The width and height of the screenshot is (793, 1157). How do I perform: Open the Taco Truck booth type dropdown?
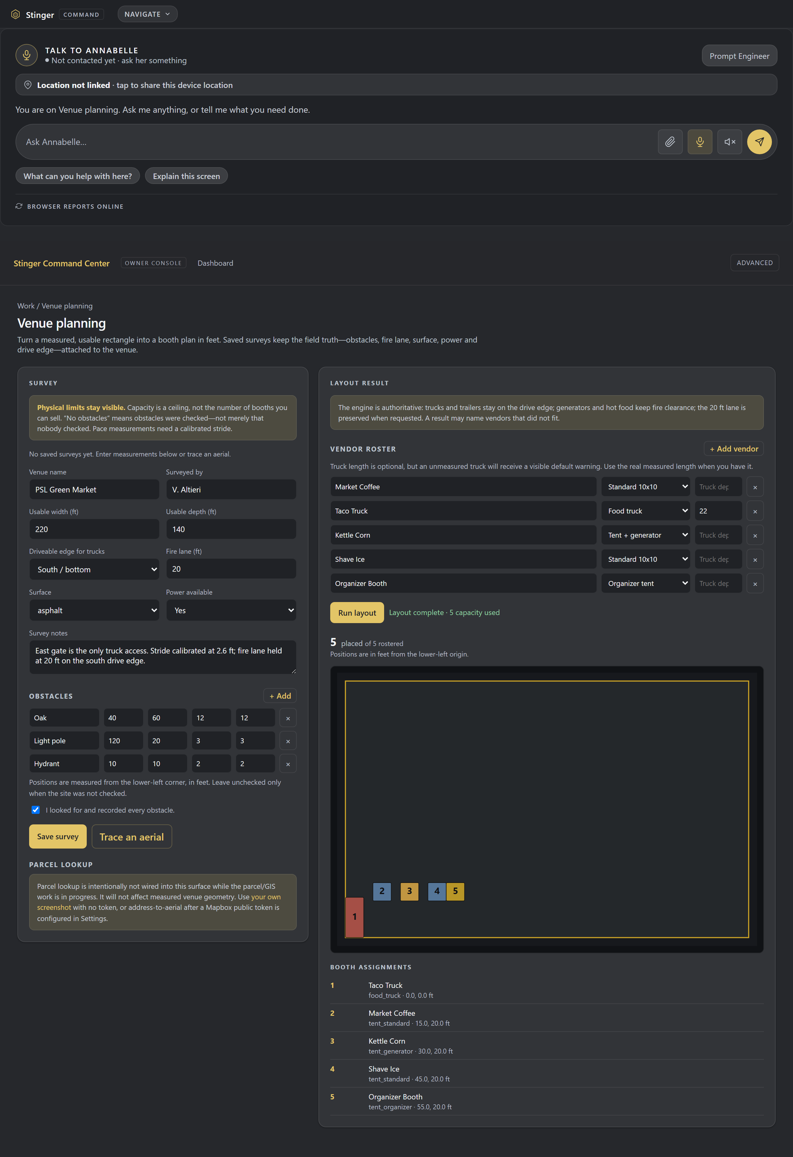[646, 511]
